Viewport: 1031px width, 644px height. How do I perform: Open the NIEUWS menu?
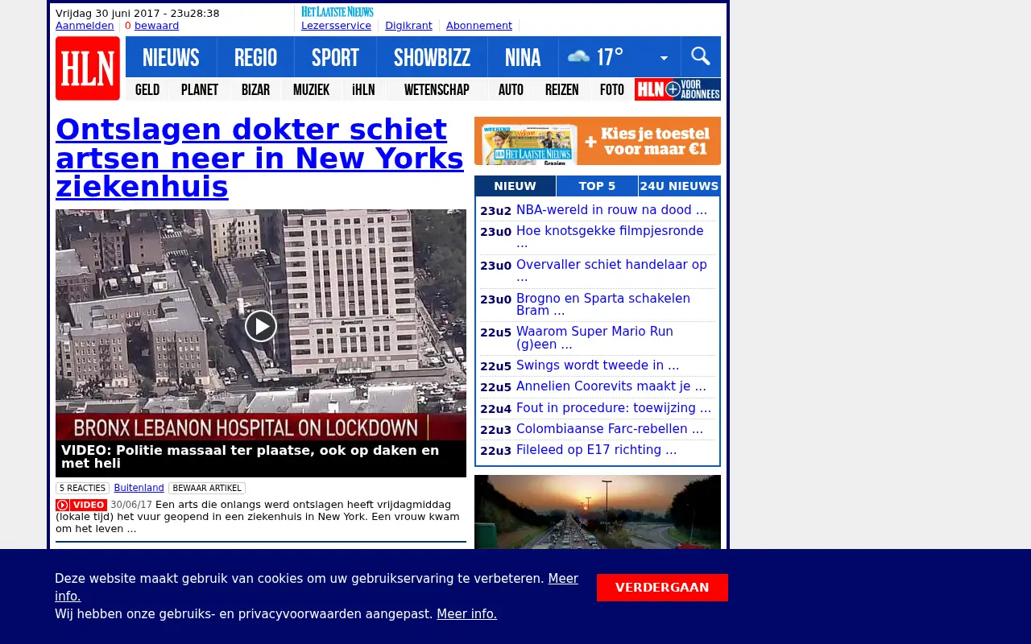(171, 57)
